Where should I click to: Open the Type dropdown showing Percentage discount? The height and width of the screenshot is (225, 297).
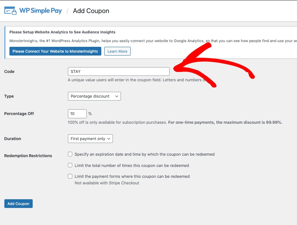(94, 96)
